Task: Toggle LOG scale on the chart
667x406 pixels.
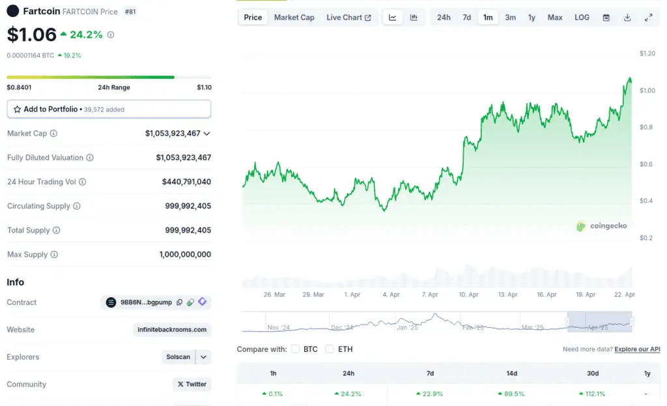Action: [x=582, y=18]
